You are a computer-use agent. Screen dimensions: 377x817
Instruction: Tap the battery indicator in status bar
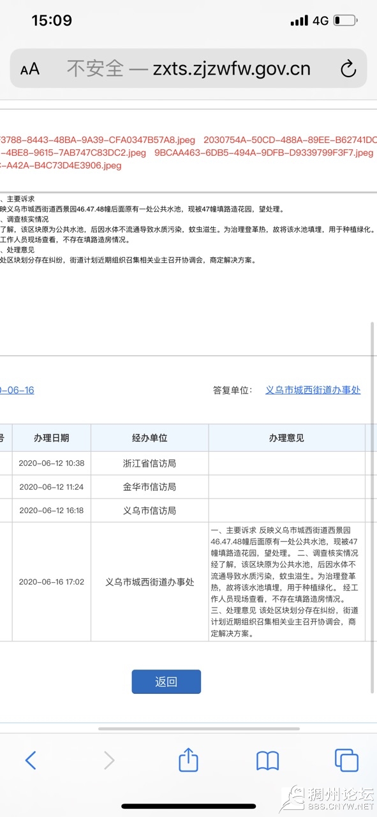click(345, 20)
